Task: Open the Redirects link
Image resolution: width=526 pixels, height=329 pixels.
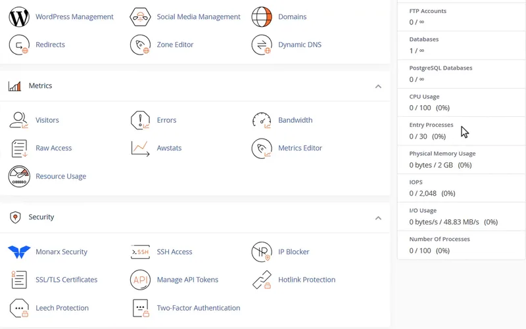Action: (51, 45)
